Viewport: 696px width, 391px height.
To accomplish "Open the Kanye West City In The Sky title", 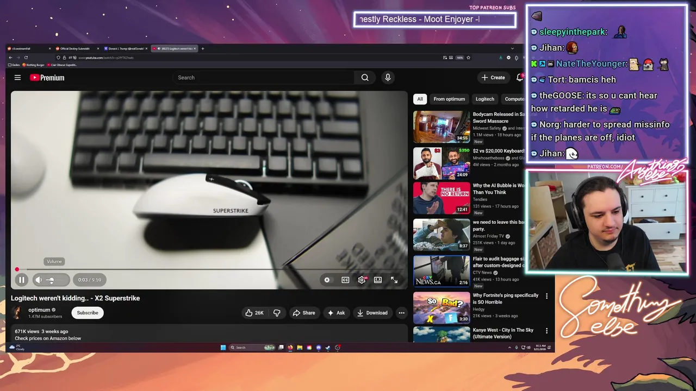I will pos(503,333).
